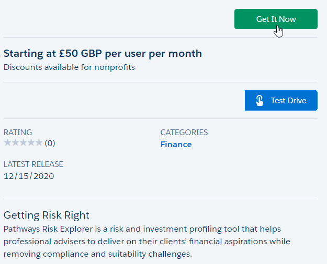Click the third rating star

pyautogui.click(x=23, y=143)
